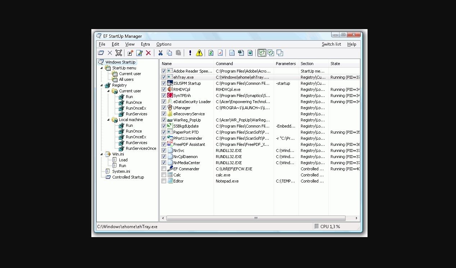This screenshot has width=456, height=268.
Task: Click the red SynTPEnh icon
Action: click(170, 96)
